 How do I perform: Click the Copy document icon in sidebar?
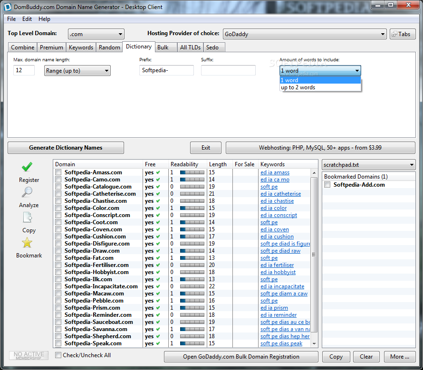pyautogui.click(x=27, y=217)
